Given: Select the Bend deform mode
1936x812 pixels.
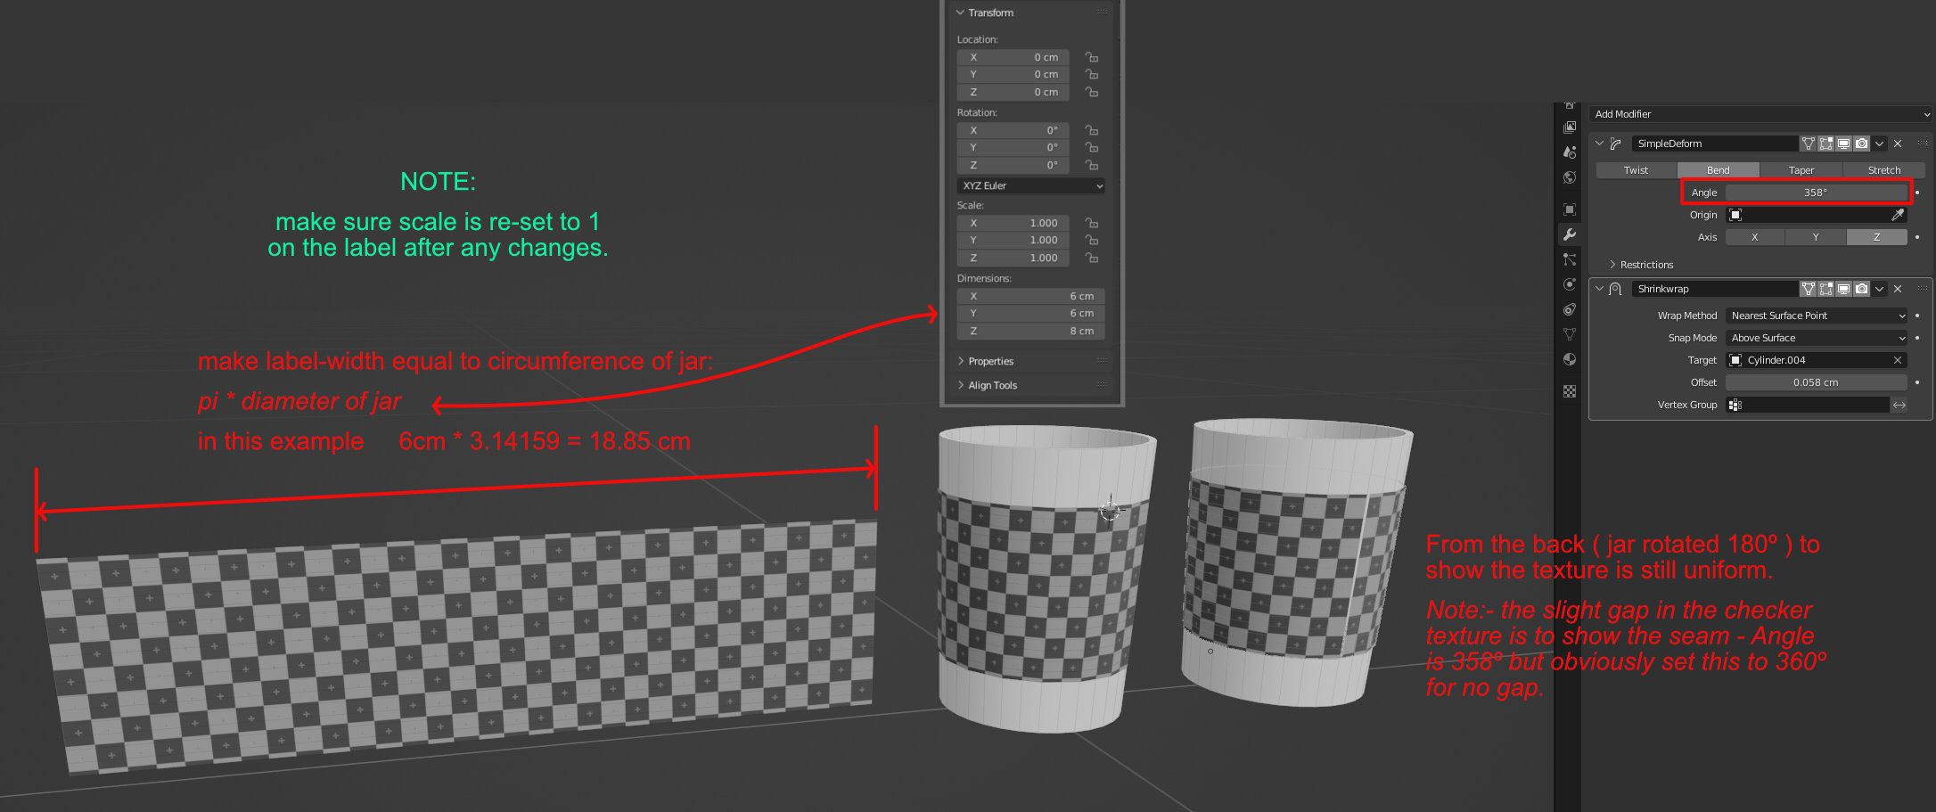Looking at the screenshot, I should [1719, 170].
